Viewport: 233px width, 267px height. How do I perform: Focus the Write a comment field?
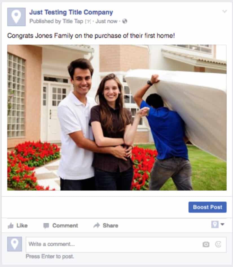pos(126,245)
